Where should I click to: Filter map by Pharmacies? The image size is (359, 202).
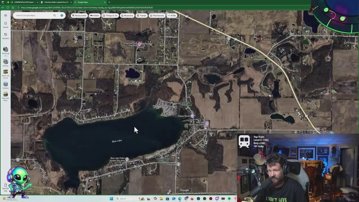[x=157, y=15]
